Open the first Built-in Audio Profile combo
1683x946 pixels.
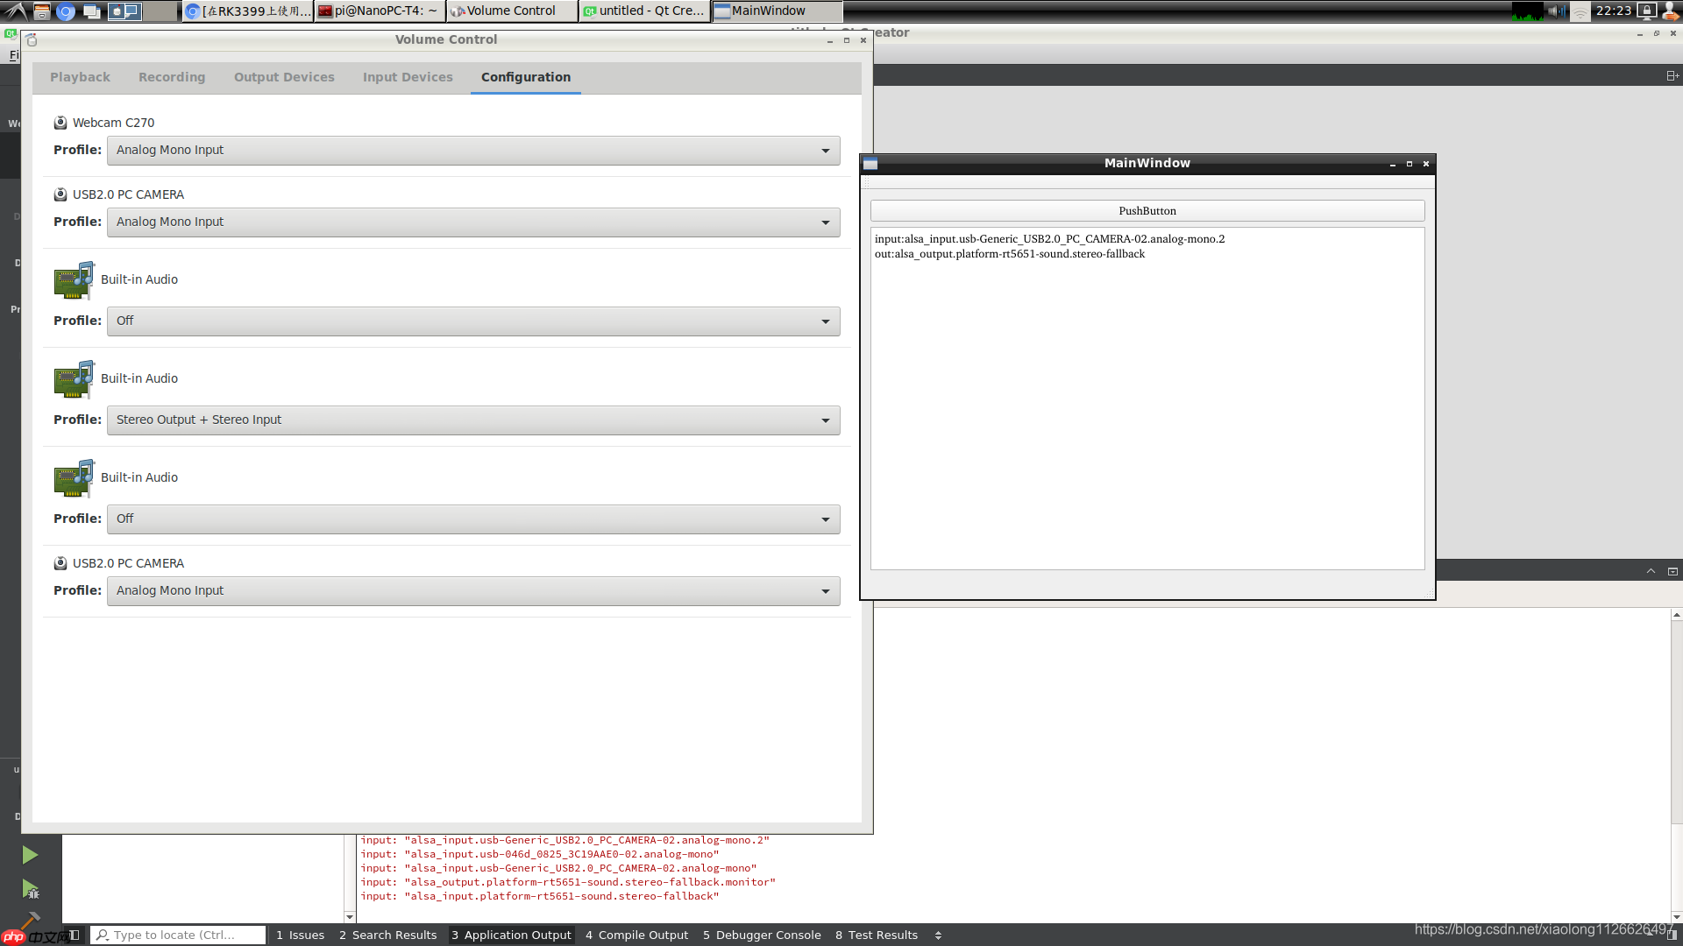pos(473,321)
